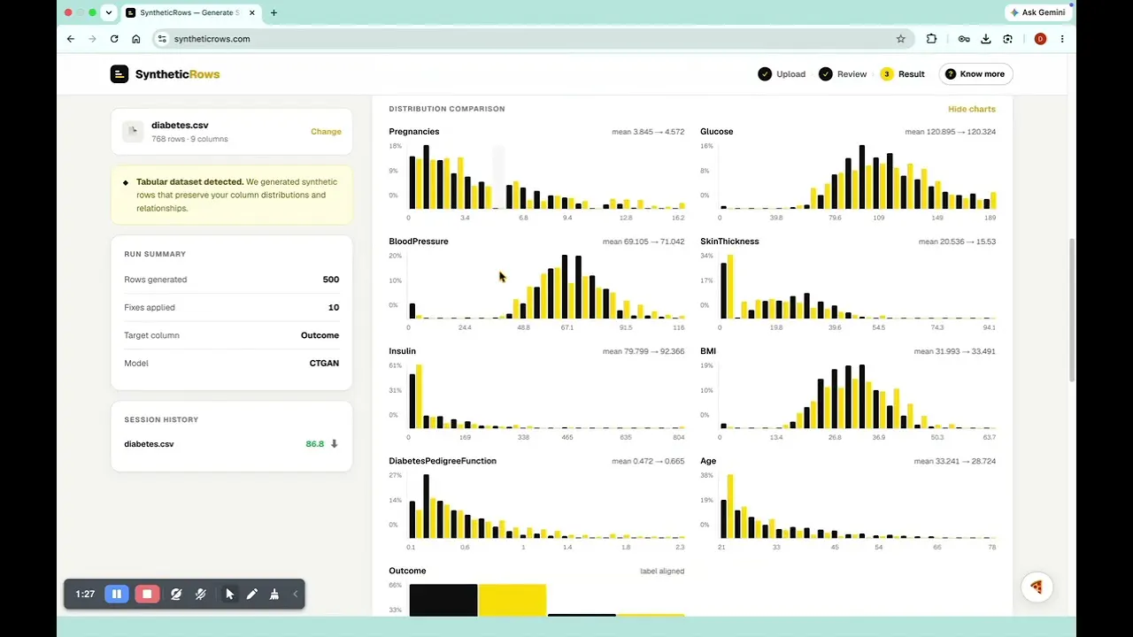Go to the Upload step

[x=782, y=74]
